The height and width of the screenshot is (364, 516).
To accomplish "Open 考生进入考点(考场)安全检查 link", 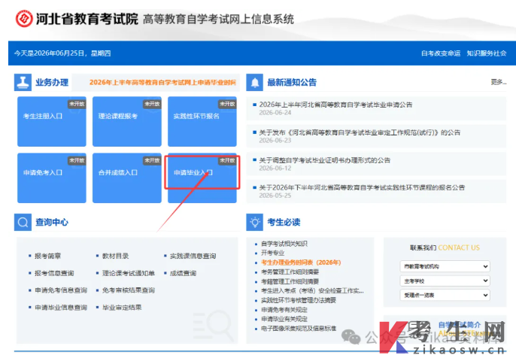I will (x=312, y=290).
